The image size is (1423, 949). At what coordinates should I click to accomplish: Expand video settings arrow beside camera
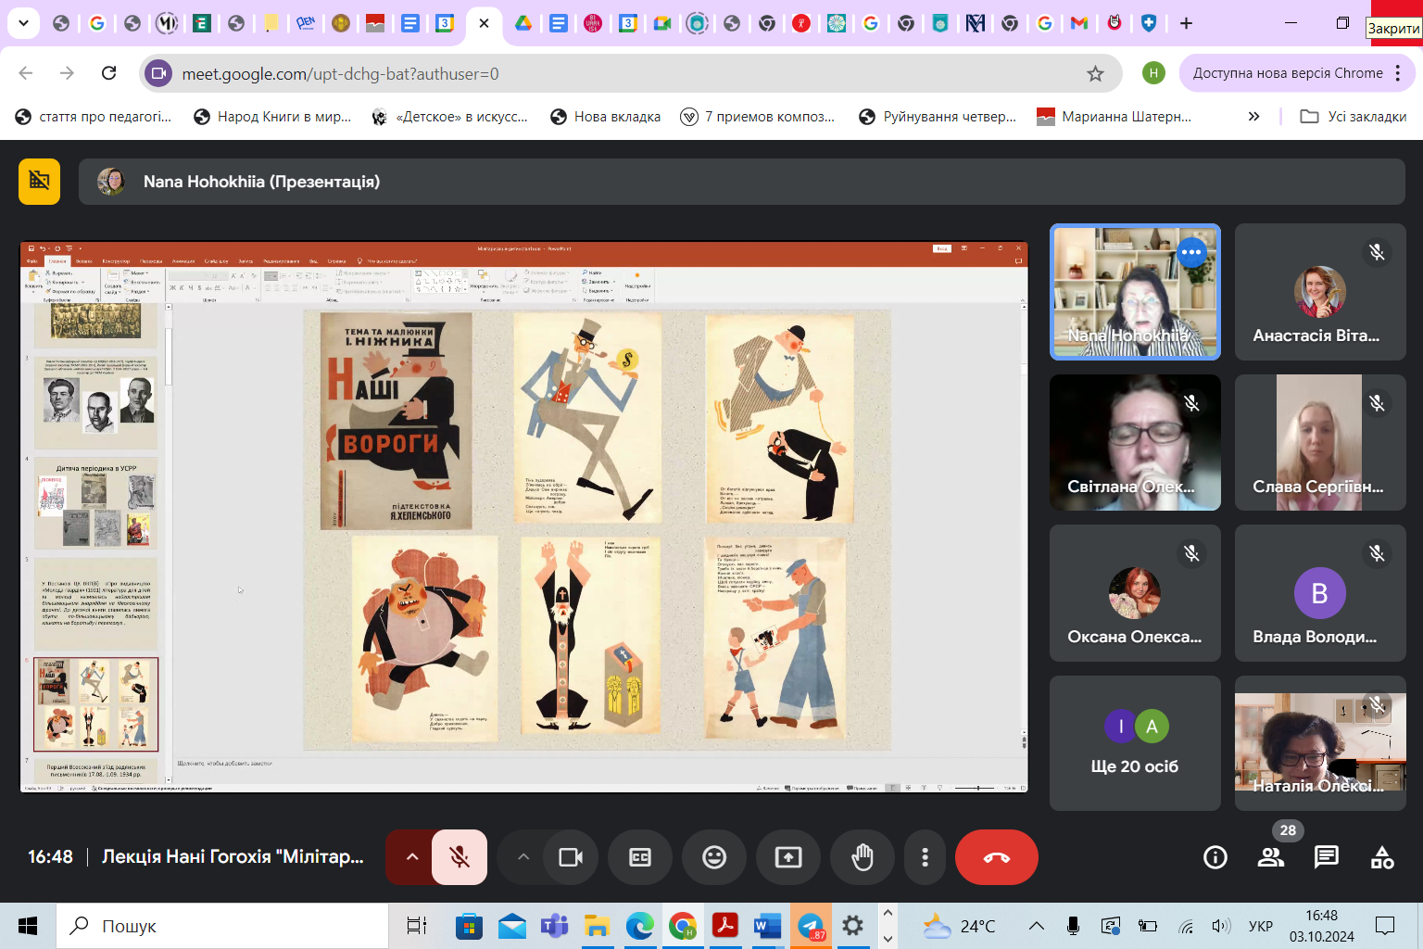tap(523, 857)
